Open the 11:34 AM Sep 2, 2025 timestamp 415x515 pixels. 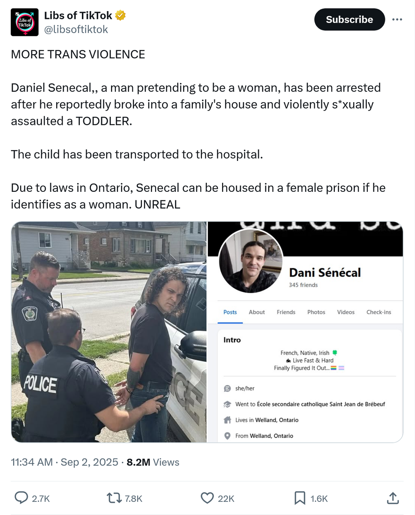(64, 462)
